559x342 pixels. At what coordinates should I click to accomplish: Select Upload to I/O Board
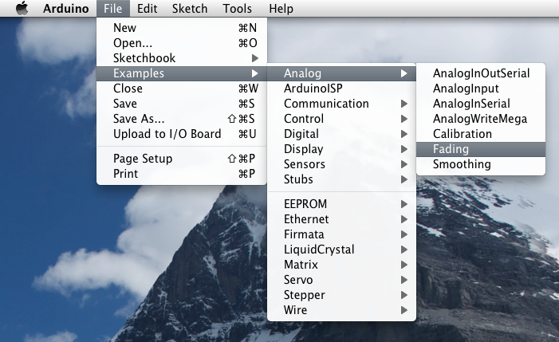tap(182, 134)
